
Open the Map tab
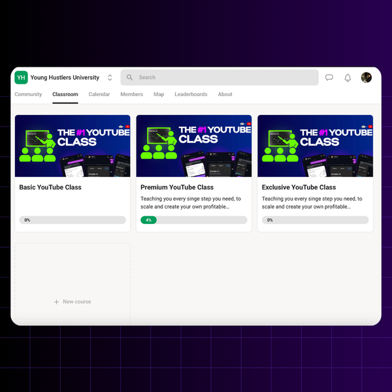click(x=159, y=95)
